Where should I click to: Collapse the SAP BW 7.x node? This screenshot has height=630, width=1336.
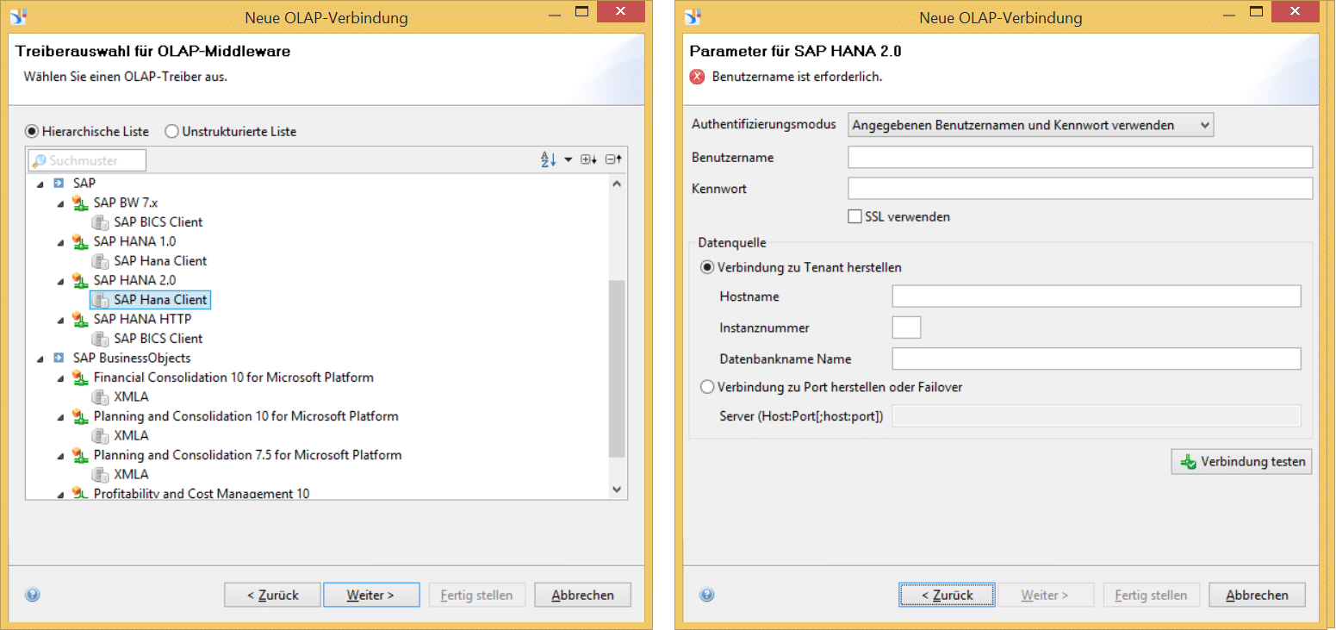(x=59, y=204)
